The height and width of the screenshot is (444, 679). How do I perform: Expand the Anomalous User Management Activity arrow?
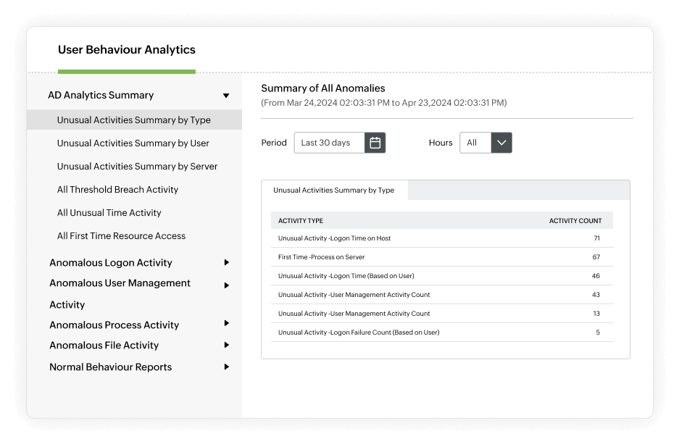click(x=226, y=285)
